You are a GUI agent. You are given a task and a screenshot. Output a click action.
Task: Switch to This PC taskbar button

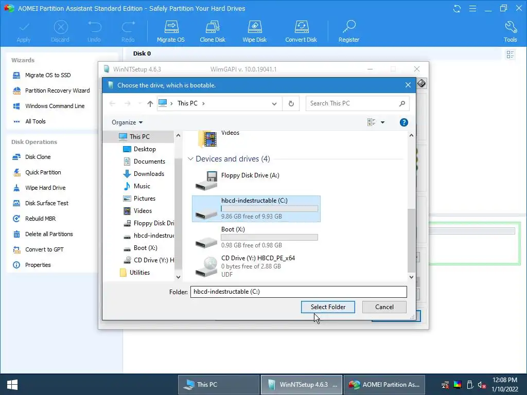[x=219, y=385]
